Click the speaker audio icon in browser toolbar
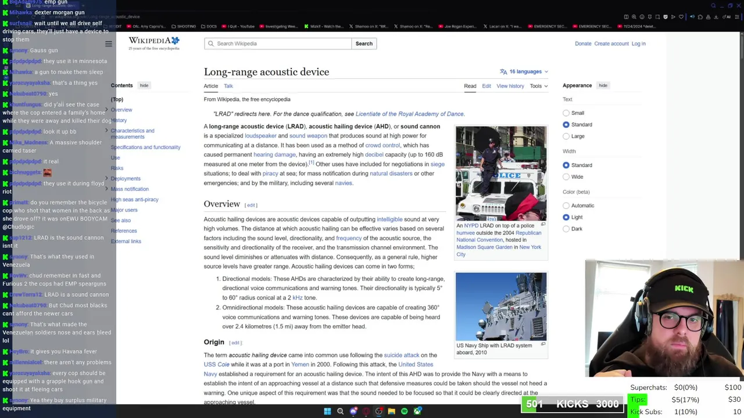This screenshot has height=418, width=744. pos(692,17)
